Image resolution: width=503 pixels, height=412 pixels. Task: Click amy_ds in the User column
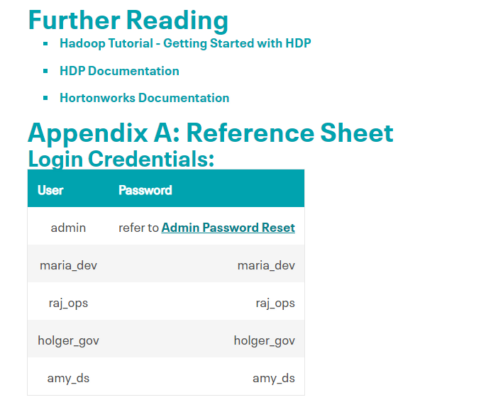coord(68,378)
